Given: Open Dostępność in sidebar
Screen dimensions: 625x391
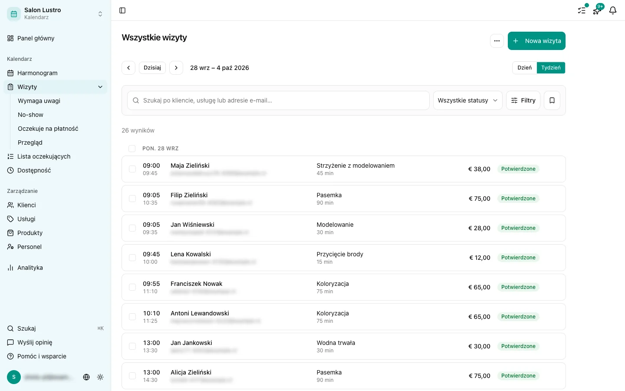Looking at the screenshot, I should pos(55,170).
